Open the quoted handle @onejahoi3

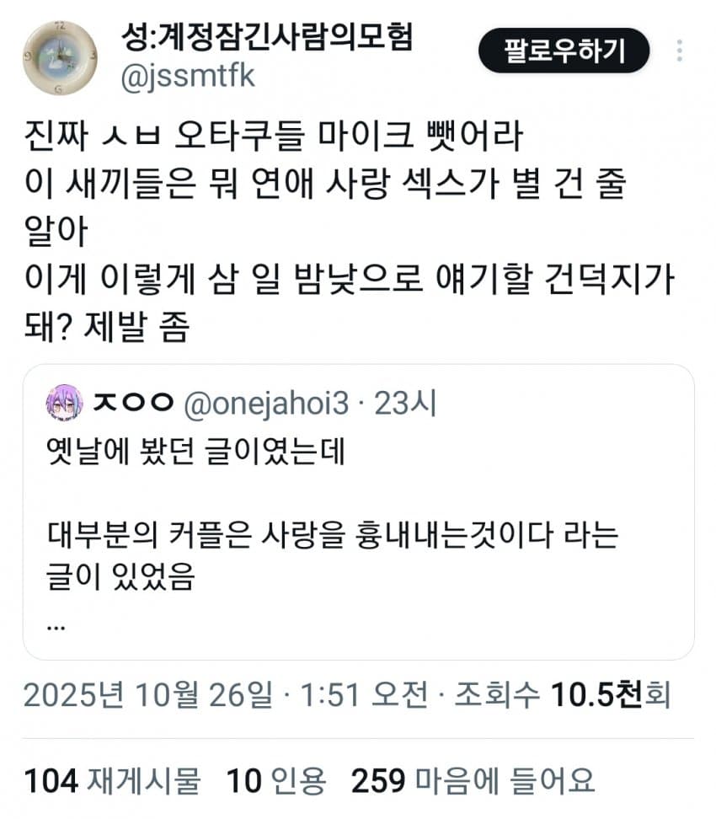click(x=266, y=404)
